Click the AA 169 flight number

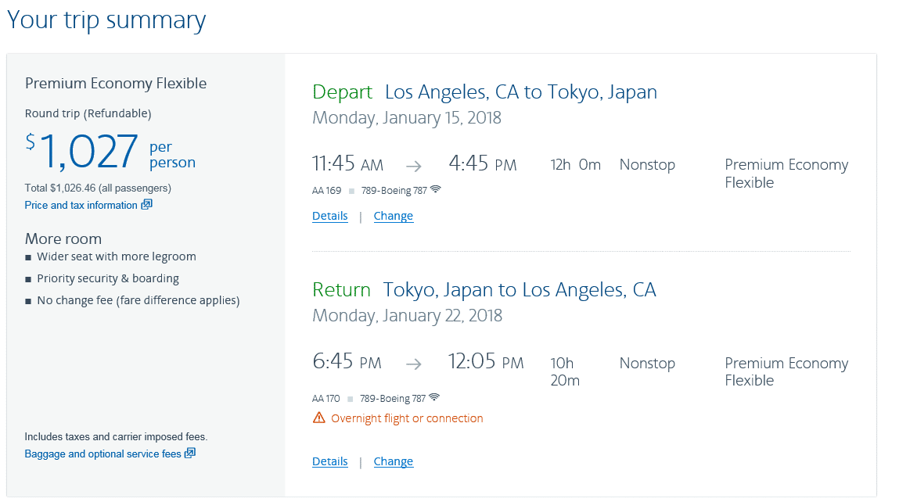point(326,190)
